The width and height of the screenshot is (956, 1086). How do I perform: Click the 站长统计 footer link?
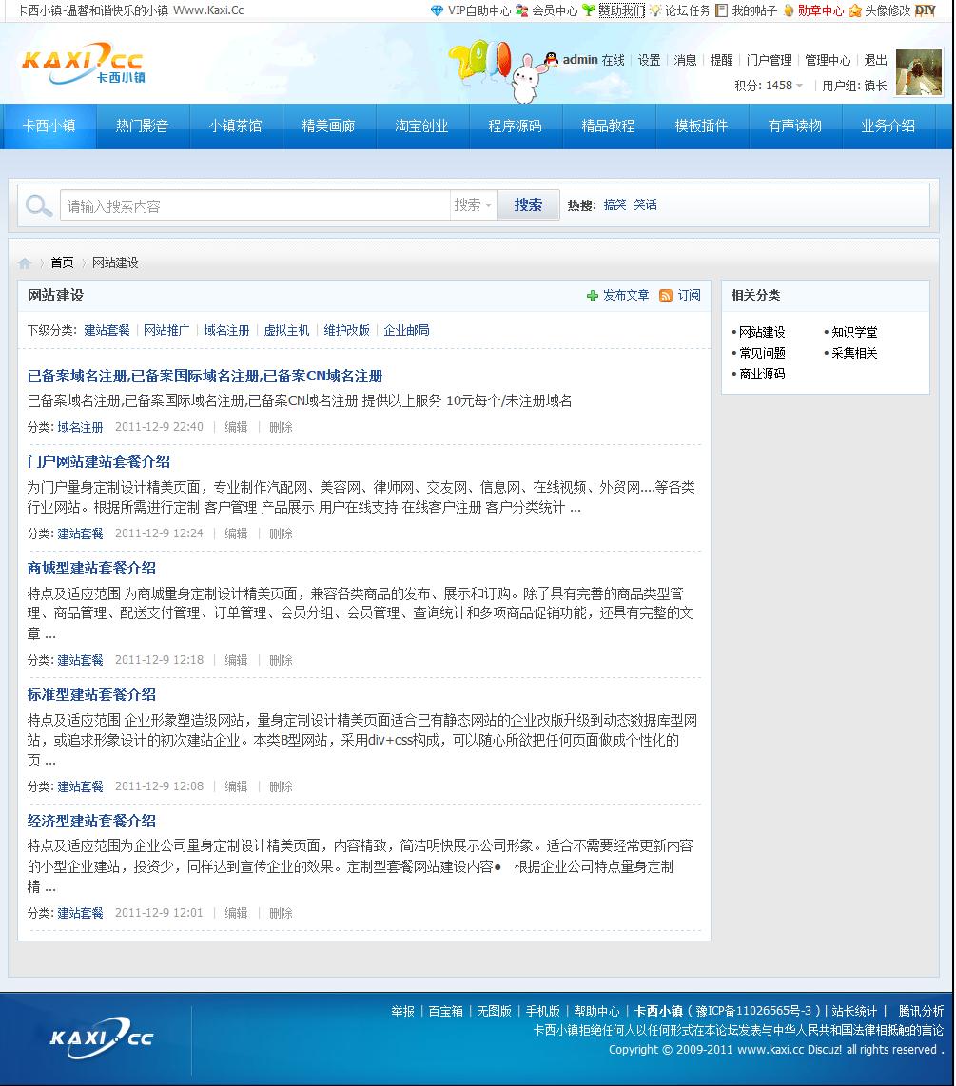click(854, 1011)
